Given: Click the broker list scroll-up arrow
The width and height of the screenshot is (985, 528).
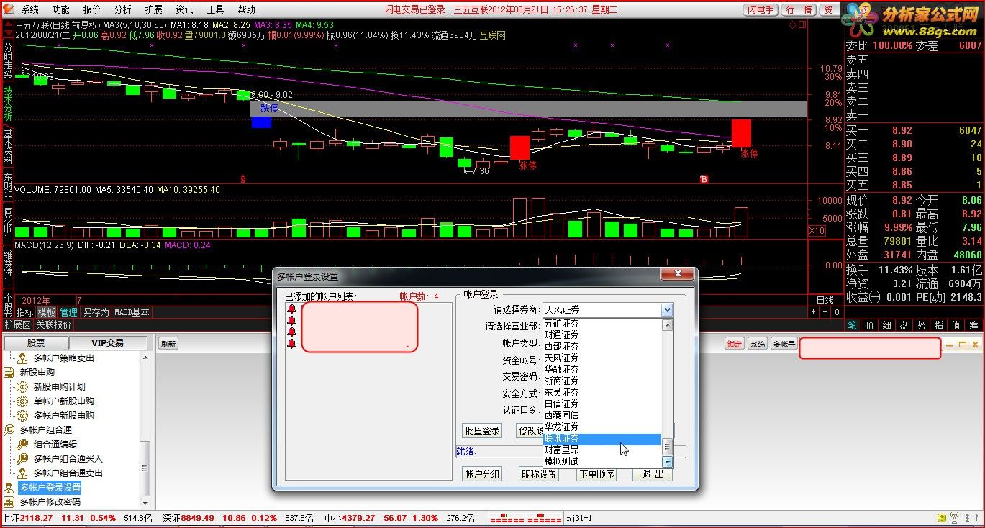Looking at the screenshot, I should pos(667,324).
